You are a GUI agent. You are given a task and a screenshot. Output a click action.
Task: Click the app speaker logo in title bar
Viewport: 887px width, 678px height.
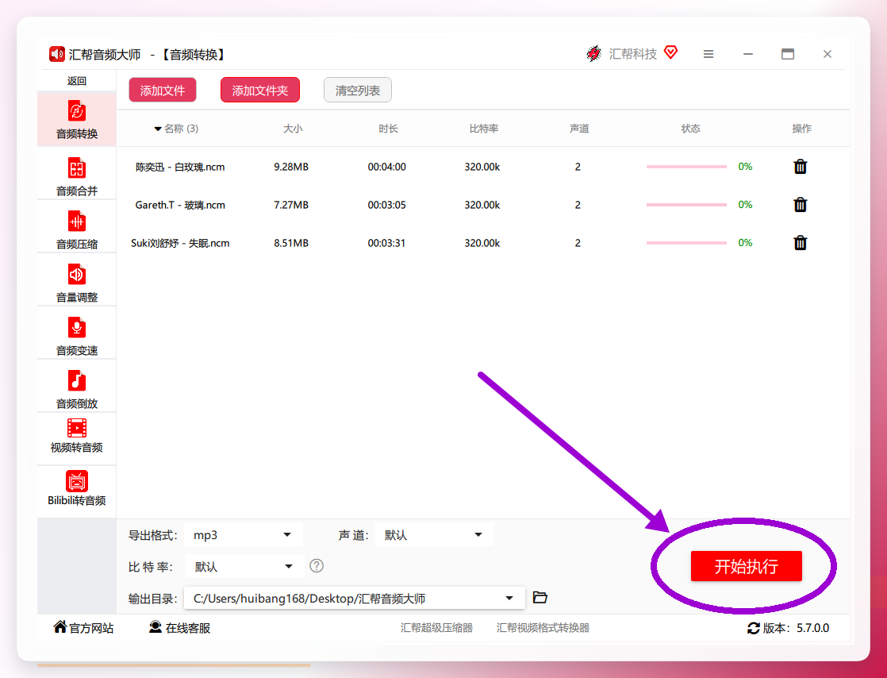click(x=56, y=54)
